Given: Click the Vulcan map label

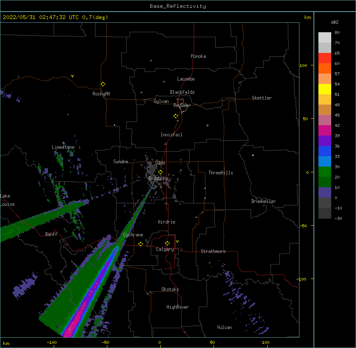Looking at the screenshot, I should tap(224, 327).
